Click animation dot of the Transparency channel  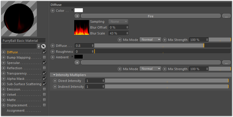(4, 73)
